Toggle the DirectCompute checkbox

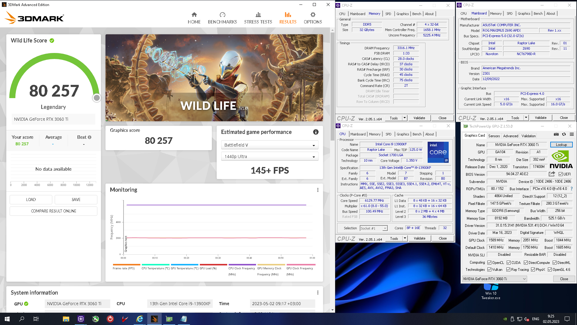526,263
